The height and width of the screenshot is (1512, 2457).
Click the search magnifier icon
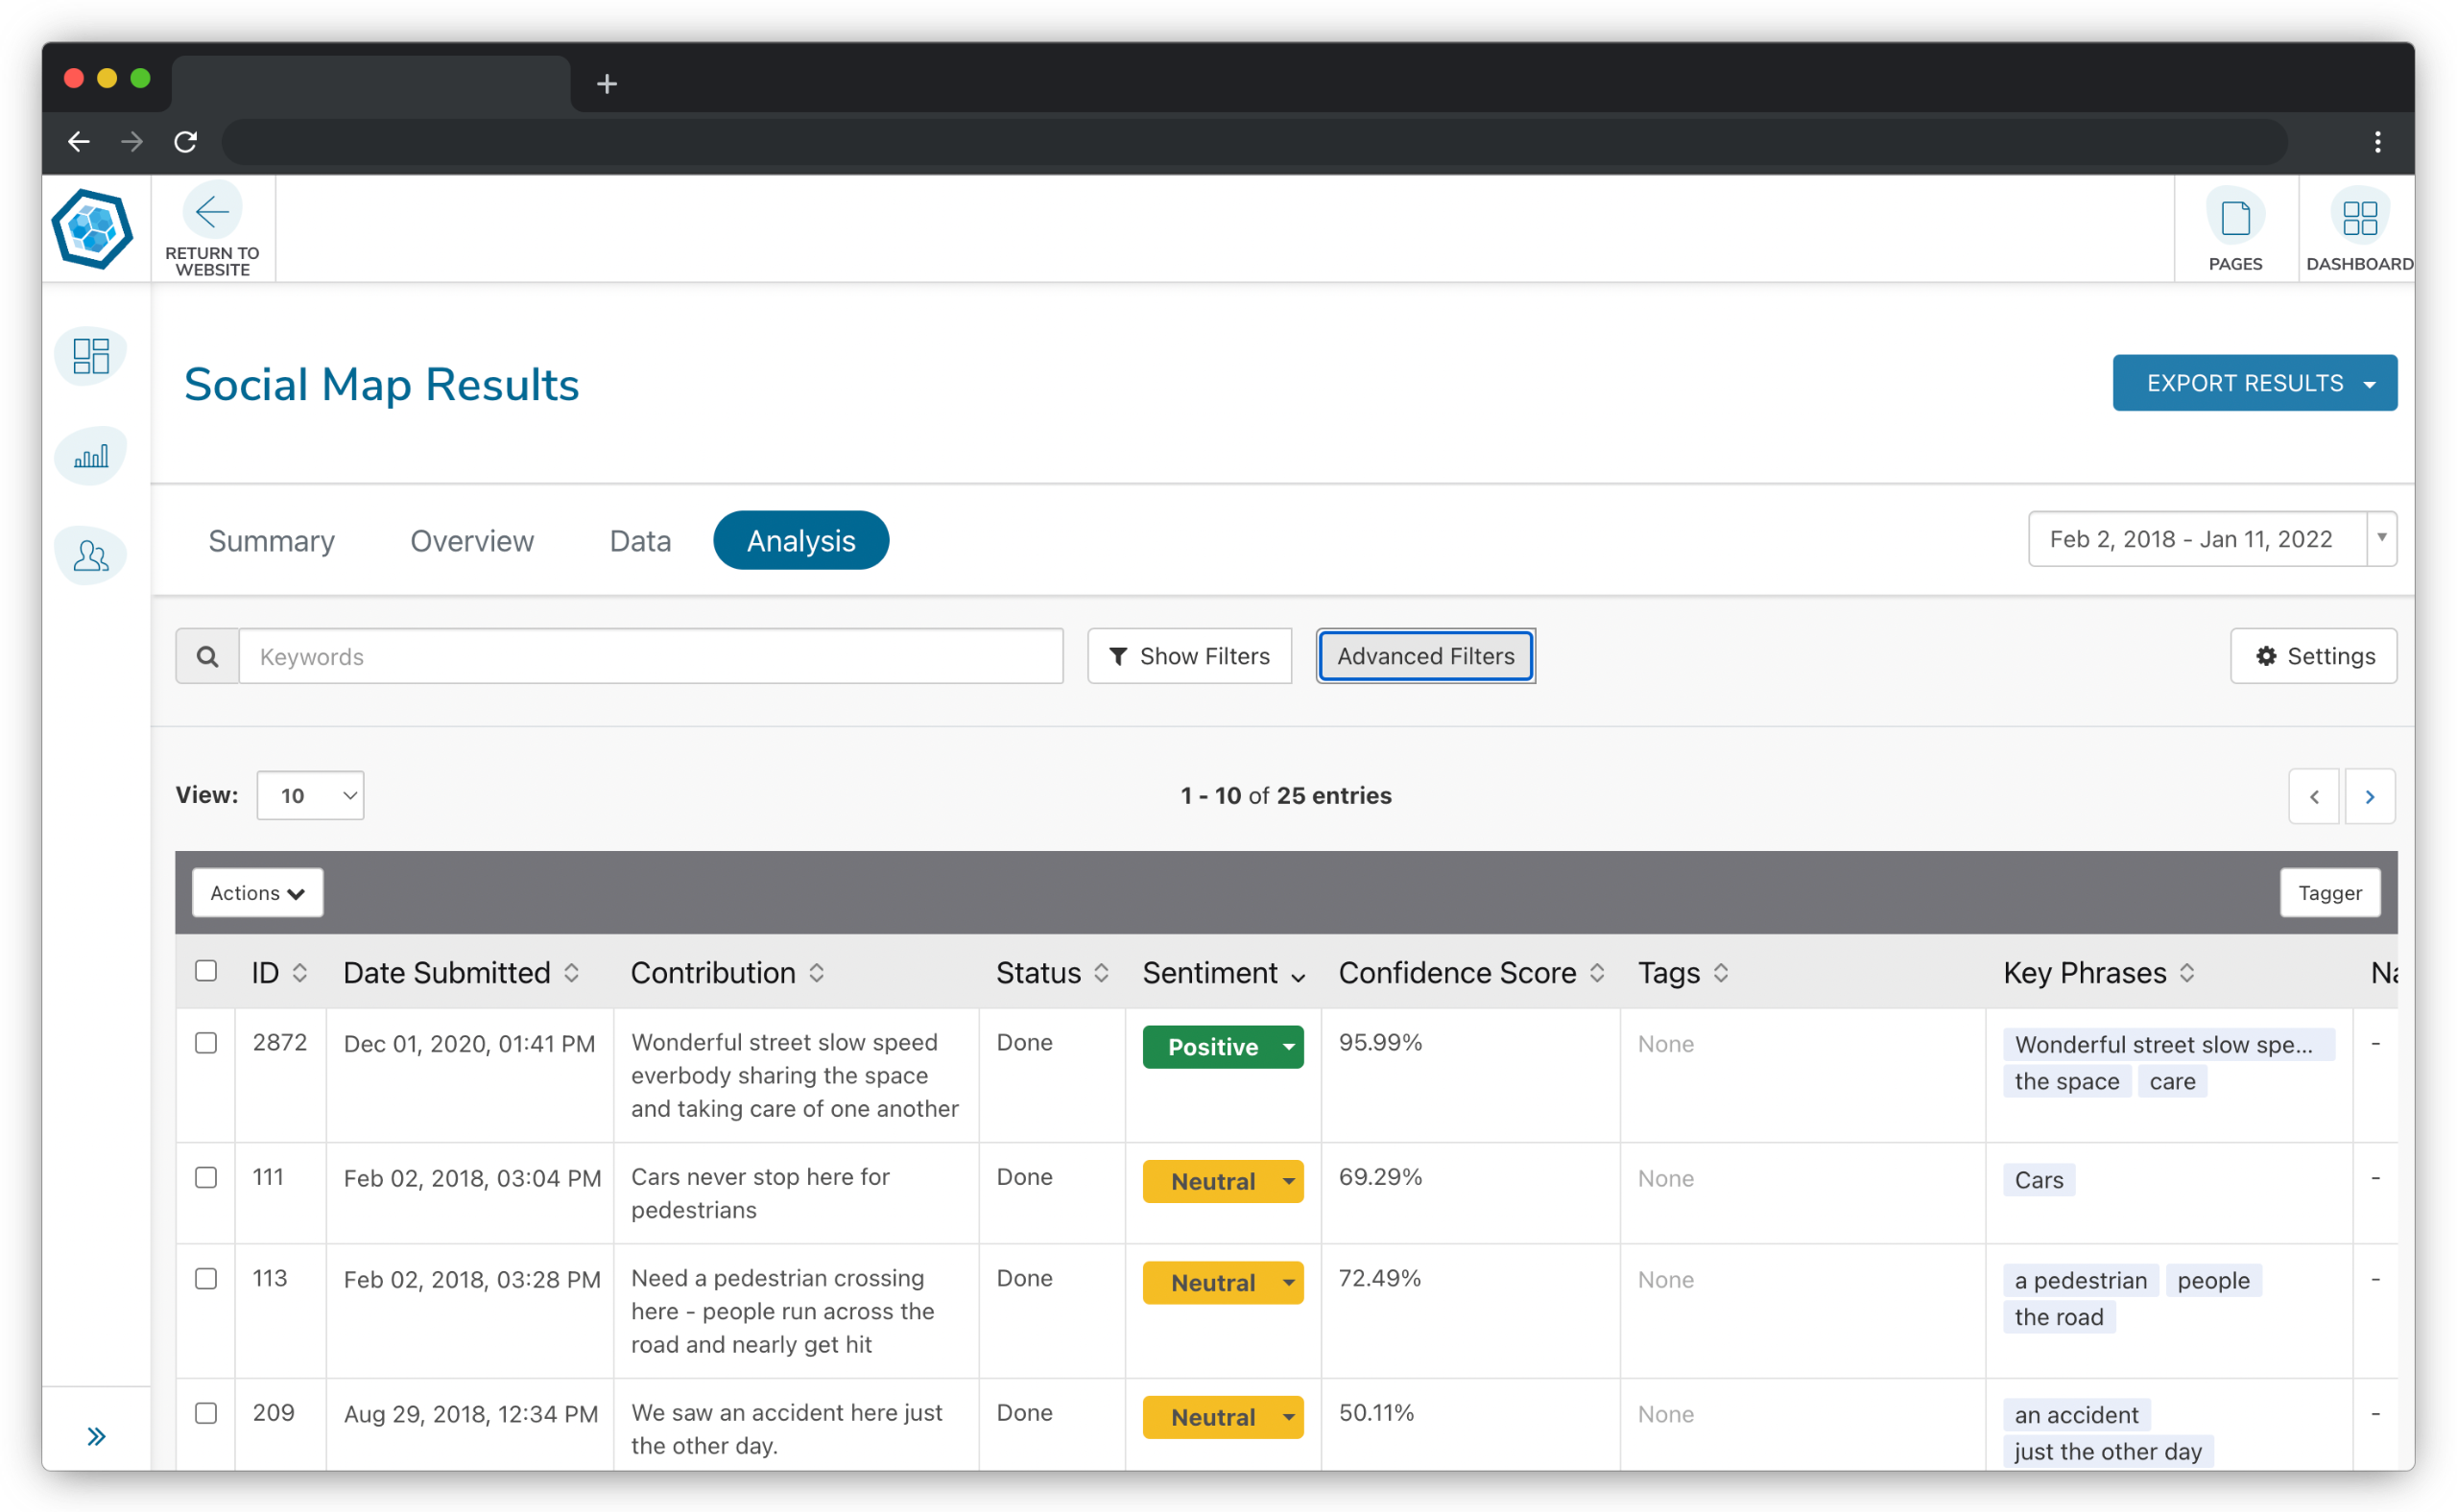(x=205, y=658)
